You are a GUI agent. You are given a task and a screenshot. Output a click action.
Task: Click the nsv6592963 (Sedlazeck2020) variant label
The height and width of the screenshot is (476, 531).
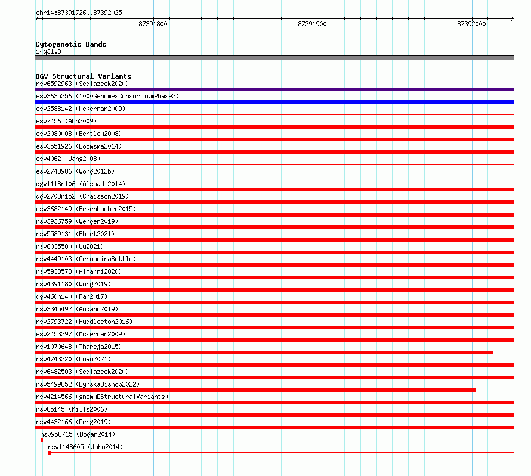coord(82,84)
